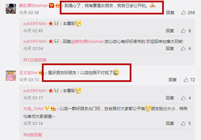Viewport: 201px width, 140px height.
Task: Open 韩东君ElvisHan's profile from username
Action: [34, 6]
